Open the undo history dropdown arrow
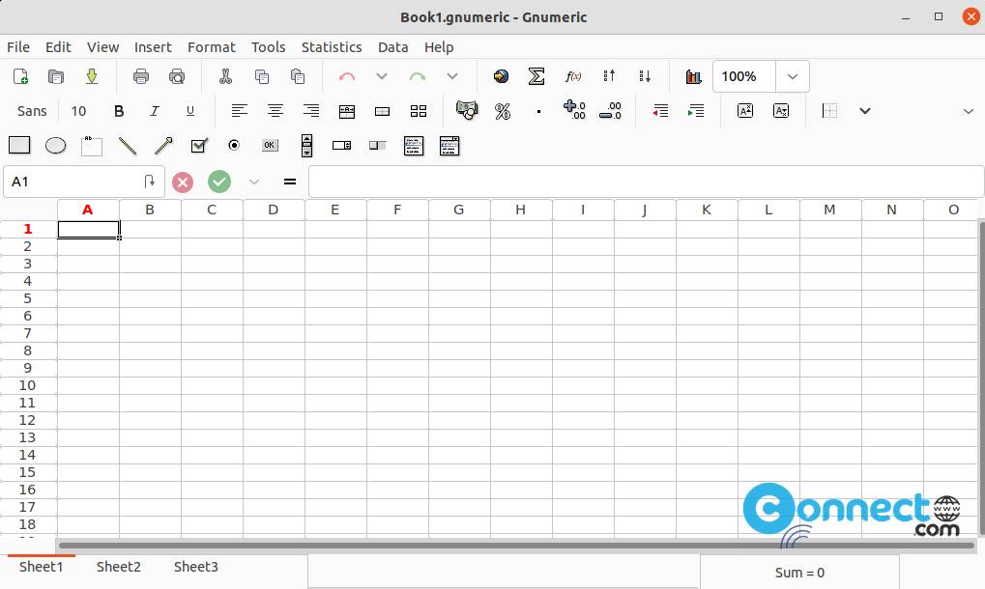This screenshot has width=985, height=589. [x=381, y=76]
